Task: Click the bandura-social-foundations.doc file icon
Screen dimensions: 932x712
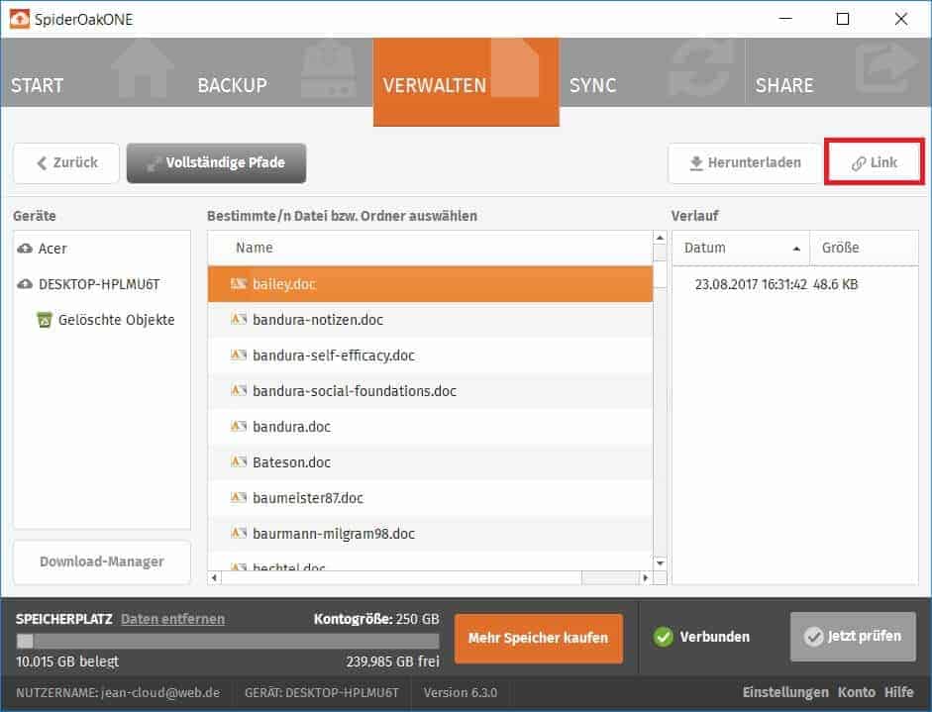Action: (x=239, y=391)
